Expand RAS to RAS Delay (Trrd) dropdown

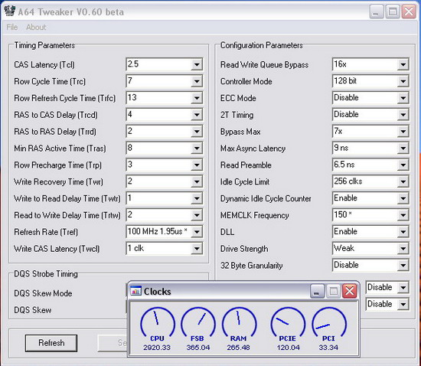pos(197,131)
